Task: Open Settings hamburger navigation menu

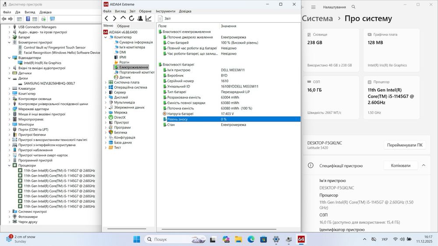Action: pyautogui.click(x=314, y=7)
